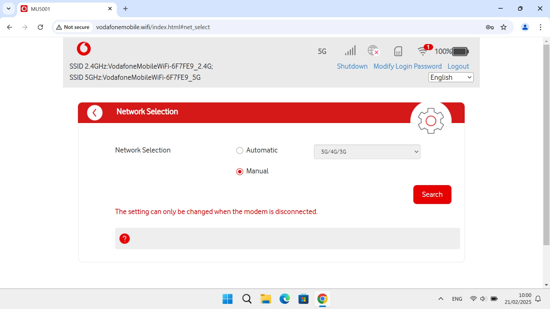Open Chrome's three-dot menu

(541, 27)
